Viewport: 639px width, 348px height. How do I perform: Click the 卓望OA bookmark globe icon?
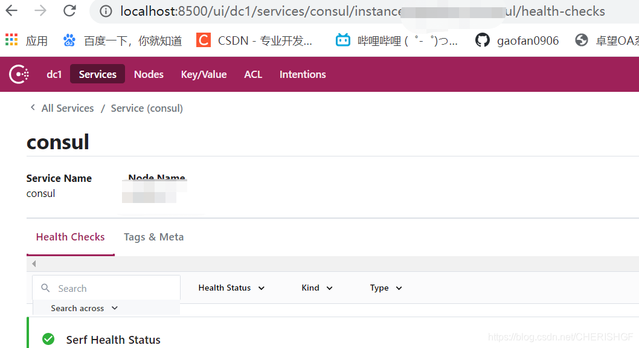coord(581,40)
